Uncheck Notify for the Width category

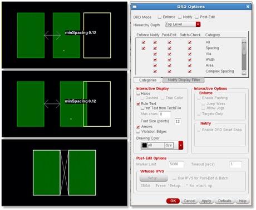pyautogui.click(x=155, y=60)
